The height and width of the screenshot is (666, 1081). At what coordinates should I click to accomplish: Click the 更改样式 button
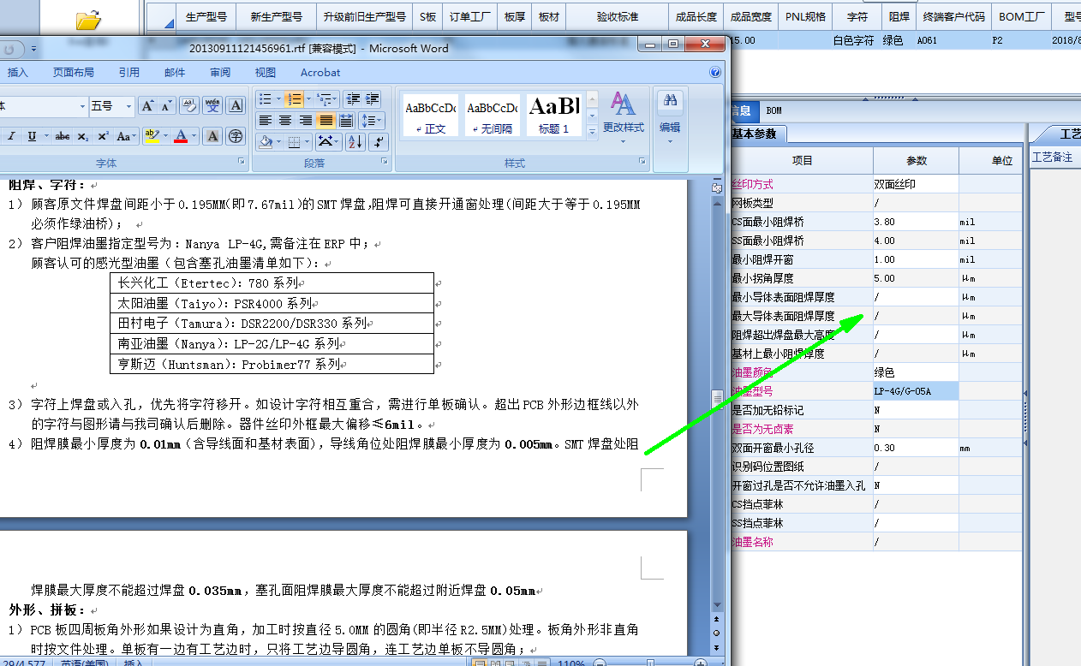click(x=623, y=116)
